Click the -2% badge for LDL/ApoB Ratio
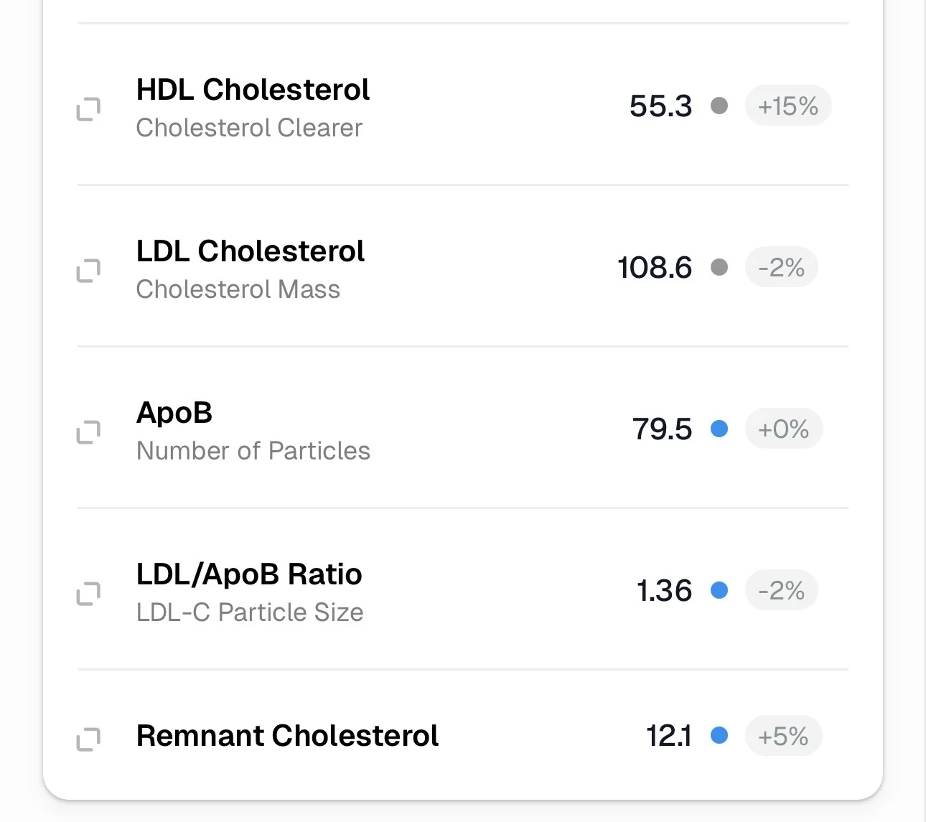The image size is (926, 822). [782, 591]
